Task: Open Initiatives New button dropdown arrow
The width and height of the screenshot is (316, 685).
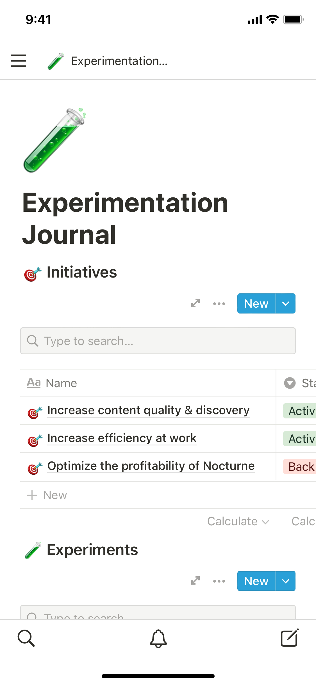Action: point(286,303)
